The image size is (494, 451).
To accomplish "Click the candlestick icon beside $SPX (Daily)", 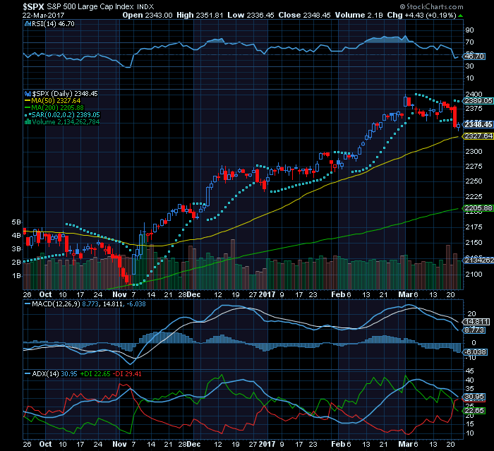I will click(x=28, y=94).
